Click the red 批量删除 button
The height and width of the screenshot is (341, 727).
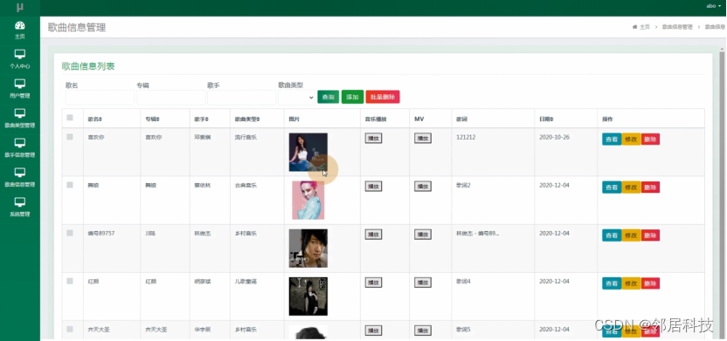click(x=383, y=97)
